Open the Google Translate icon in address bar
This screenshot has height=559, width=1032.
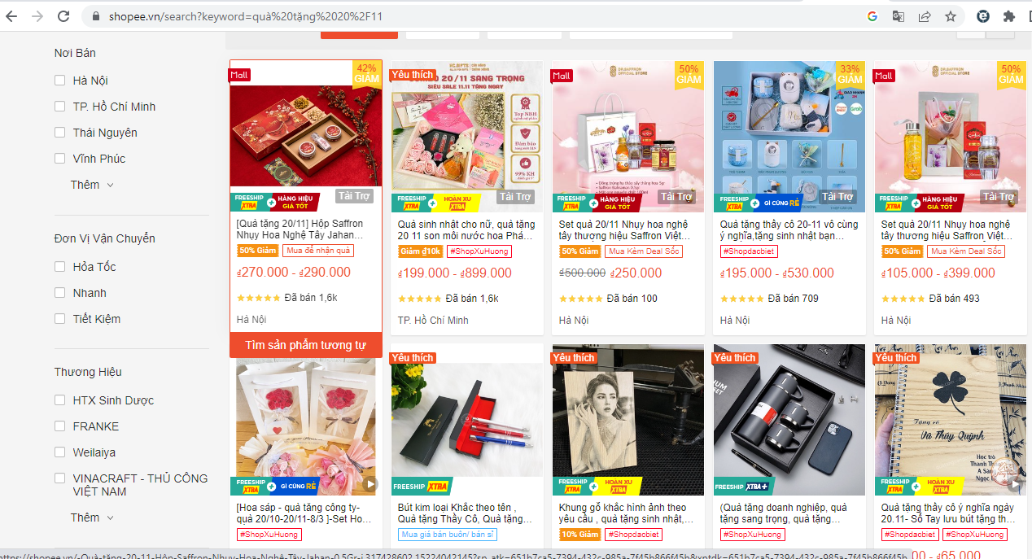pos(899,16)
